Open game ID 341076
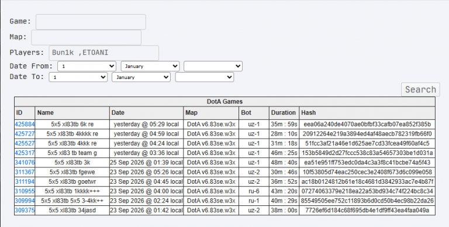The height and width of the screenshot is (227, 449). tap(25, 163)
